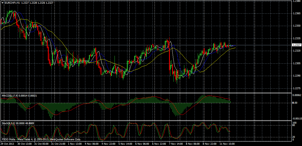302x146 pixels.
Task: Select the 7 Nov 14:00 time label
Action: [176, 144]
